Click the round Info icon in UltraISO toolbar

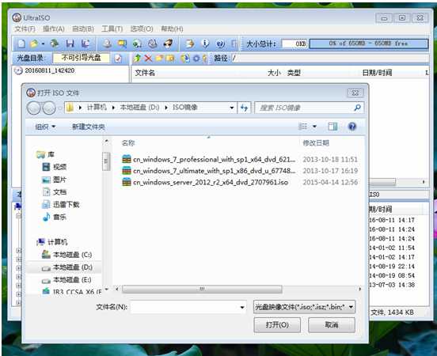pos(205,44)
